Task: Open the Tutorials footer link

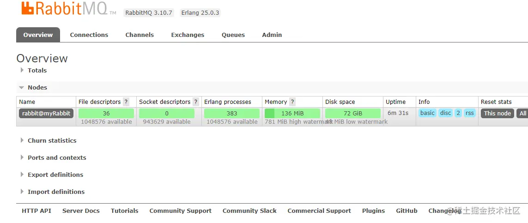Action: (125, 211)
